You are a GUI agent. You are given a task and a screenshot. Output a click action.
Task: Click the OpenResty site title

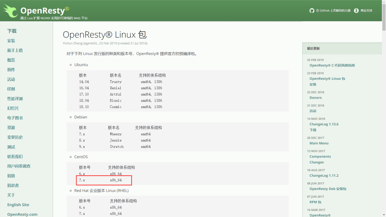point(45,10)
